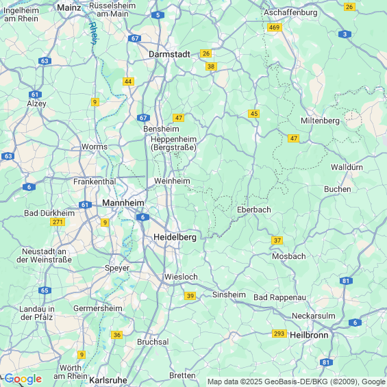The width and height of the screenshot is (387, 387).
Task: Click the yellow 39 shield near Wiesloch
Action: 190,296
